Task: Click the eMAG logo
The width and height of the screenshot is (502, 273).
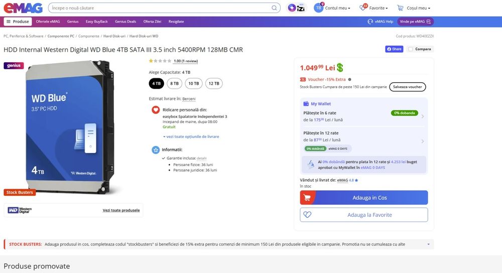Action: coord(23,8)
